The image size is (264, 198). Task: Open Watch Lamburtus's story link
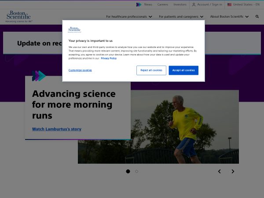point(57,129)
